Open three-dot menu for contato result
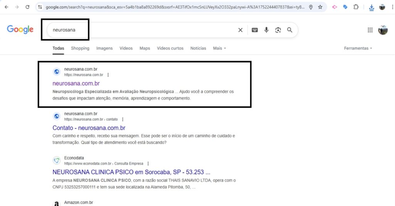395x206 pixels. 123,119
